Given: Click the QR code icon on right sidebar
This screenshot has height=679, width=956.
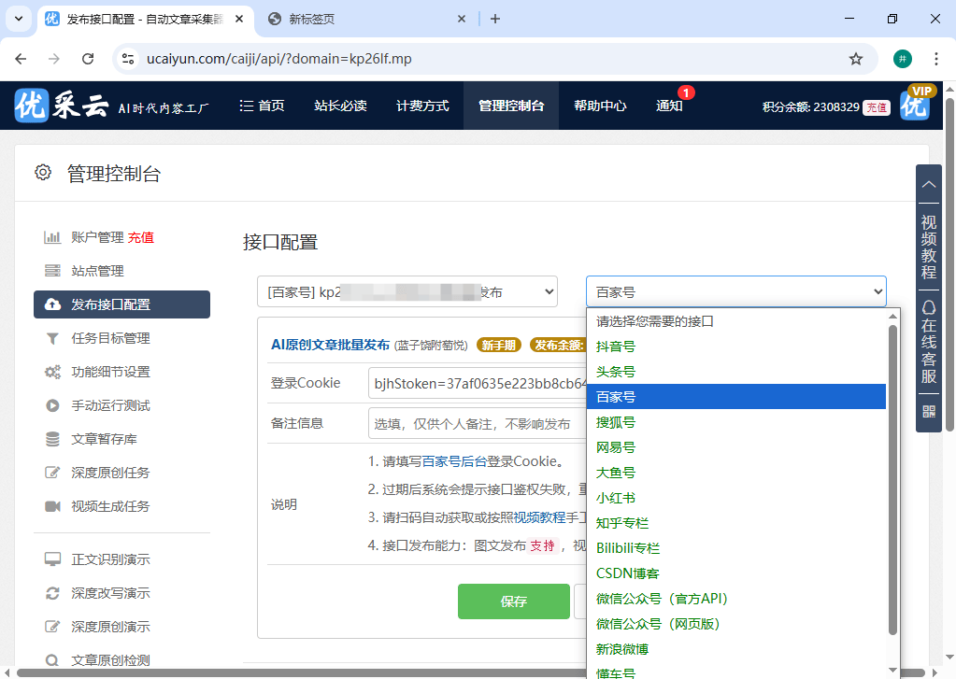Looking at the screenshot, I should [x=928, y=412].
